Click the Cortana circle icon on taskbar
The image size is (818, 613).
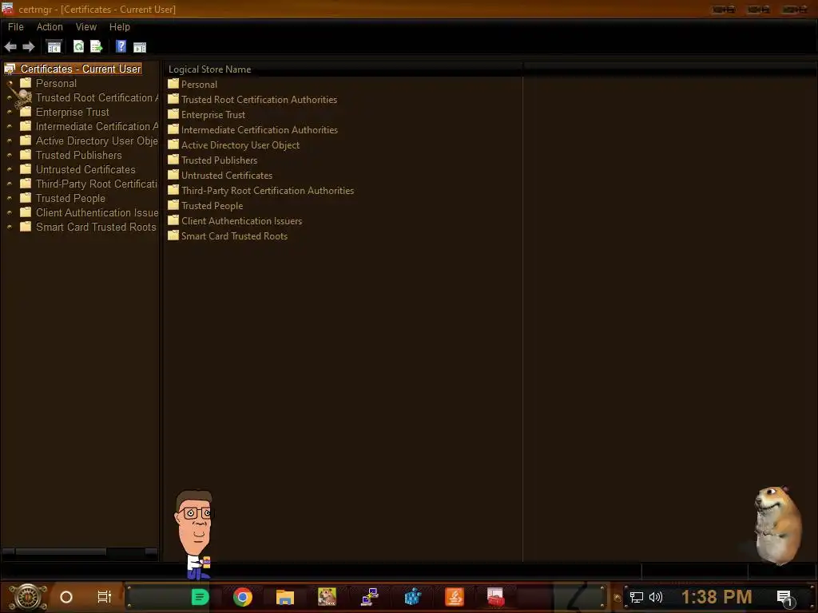pos(66,597)
